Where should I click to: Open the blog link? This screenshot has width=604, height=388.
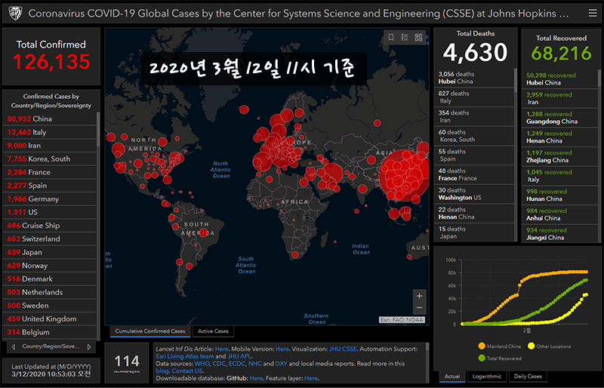(162, 371)
